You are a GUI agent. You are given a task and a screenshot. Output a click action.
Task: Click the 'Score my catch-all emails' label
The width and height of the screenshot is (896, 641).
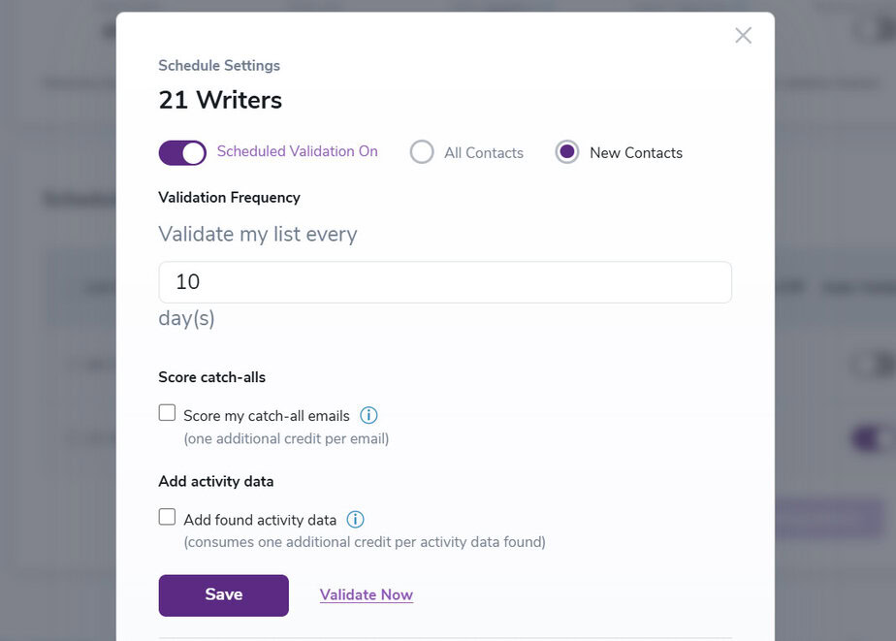pos(267,416)
